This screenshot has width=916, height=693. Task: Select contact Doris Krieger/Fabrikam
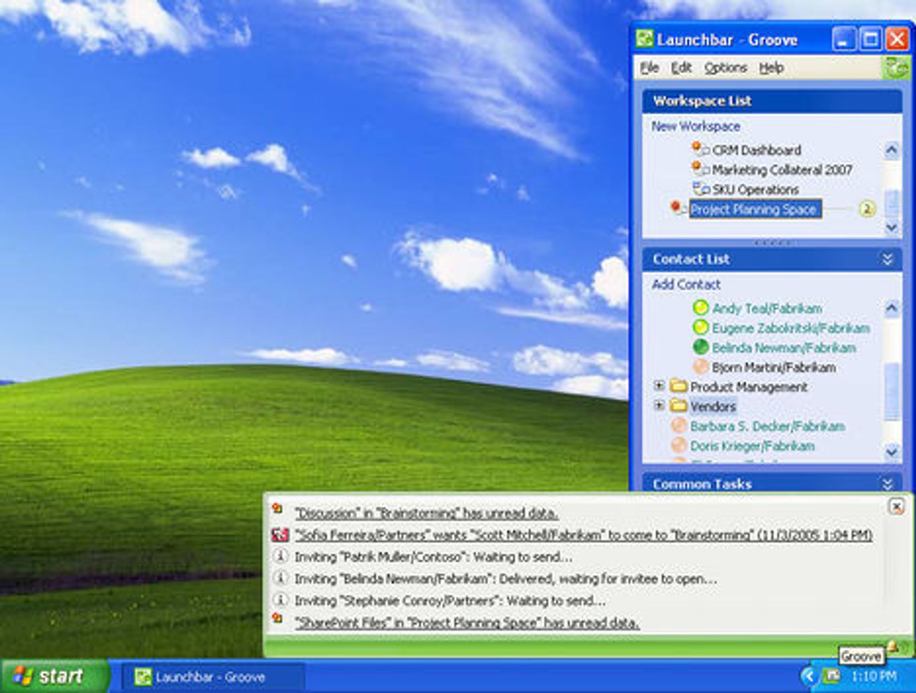(752, 446)
